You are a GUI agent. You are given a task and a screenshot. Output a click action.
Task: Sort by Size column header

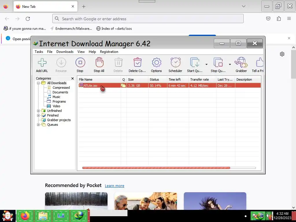[137, 79]
